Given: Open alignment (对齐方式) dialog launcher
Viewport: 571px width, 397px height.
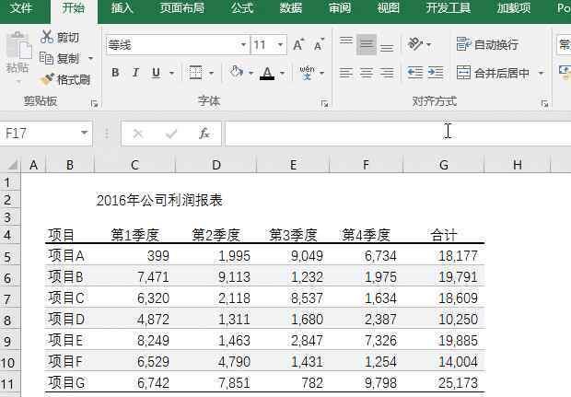Looking at the screenshot, I should (545, 104).
